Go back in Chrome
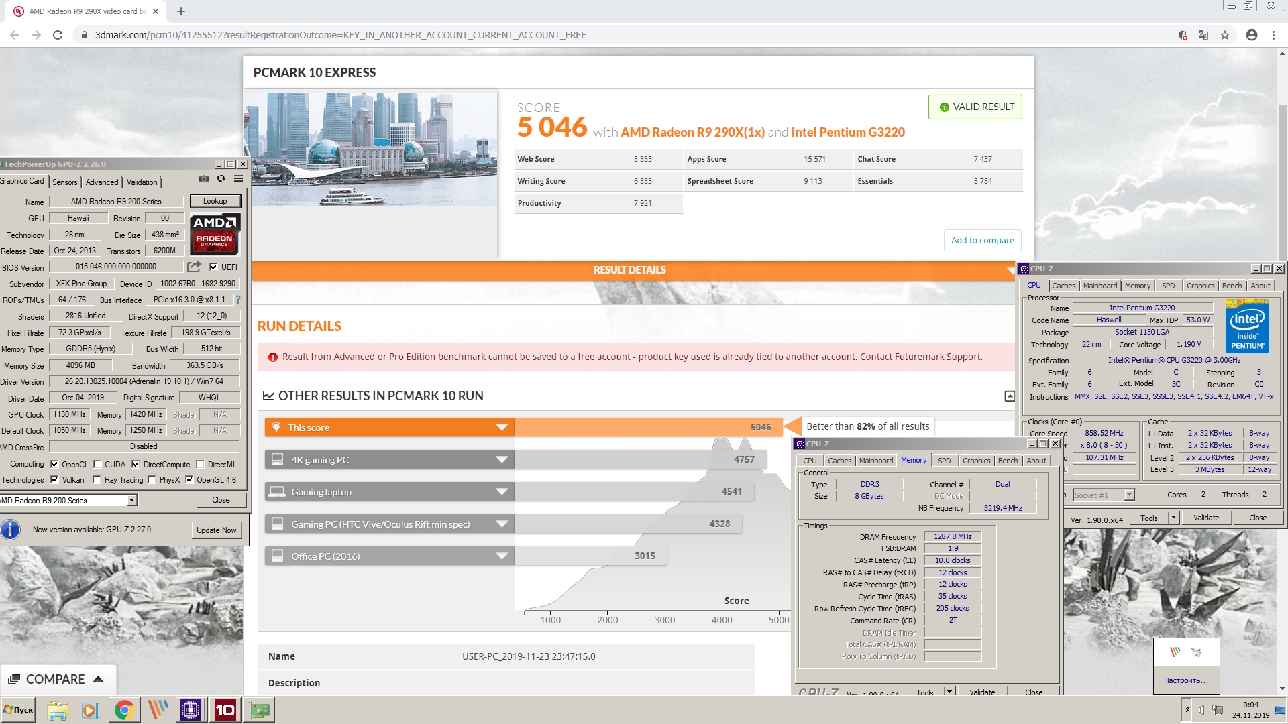 (x=15, y=35)
